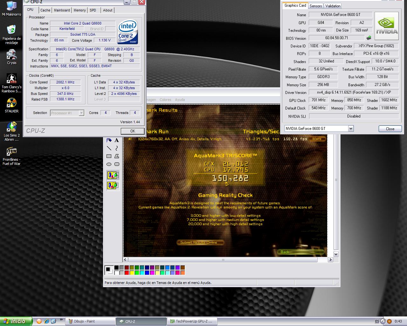Viewport: 407px width, 326px height.
Task: Launch Frontlines Fuel of War shortcut
Action: [11, 156]
